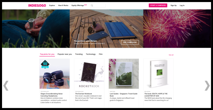
Task: Open the Rocketbook Everlast Notebook thumbnail
Action: tap(89, 74)
